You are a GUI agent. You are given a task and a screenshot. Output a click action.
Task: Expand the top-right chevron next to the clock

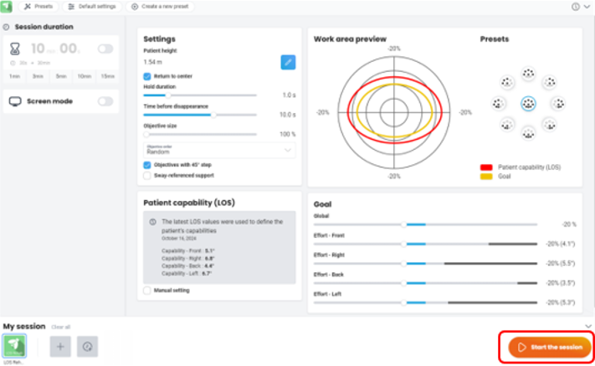coord(587,7)
